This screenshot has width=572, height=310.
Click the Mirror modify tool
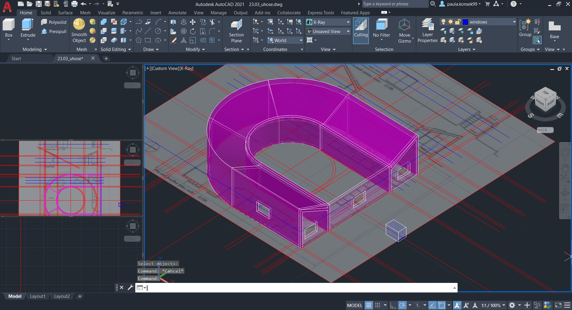173,22
